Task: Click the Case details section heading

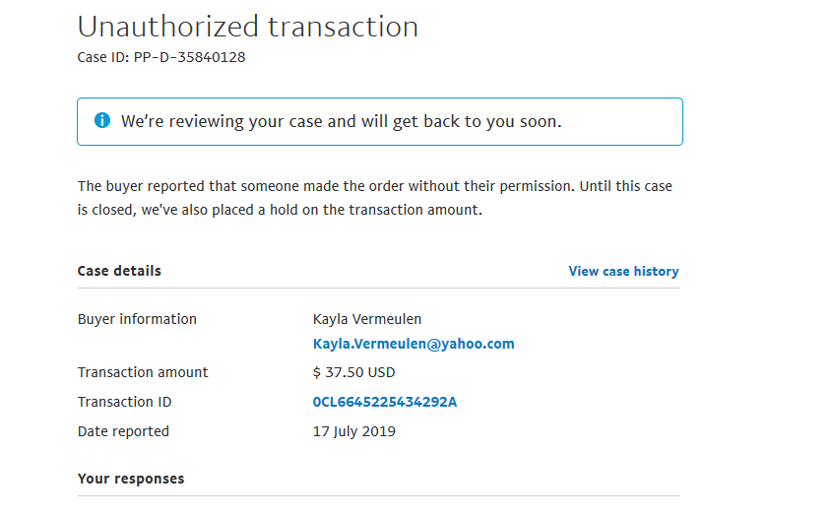Action: tap(119, 271)
